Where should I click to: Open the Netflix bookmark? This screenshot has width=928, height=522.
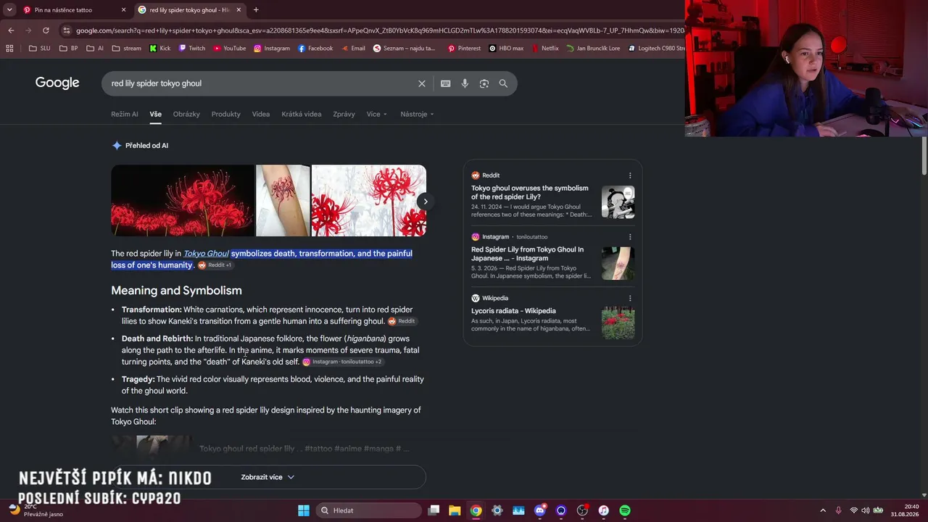tap(545, 49)
